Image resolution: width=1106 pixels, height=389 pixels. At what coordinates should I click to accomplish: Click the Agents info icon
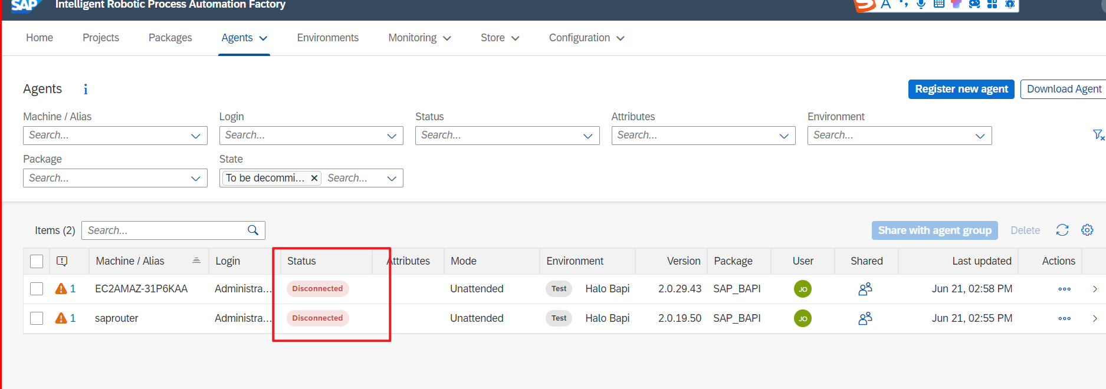[x=86, y=89]
